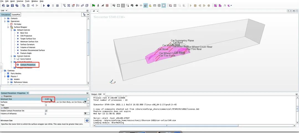Collapse the Surface Wrapper node

[x=8, y=27]
